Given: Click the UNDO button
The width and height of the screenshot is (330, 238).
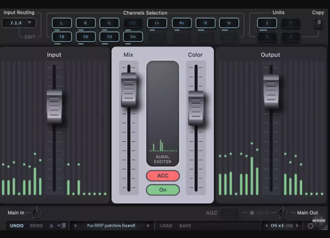Looking at the screenshot, I should pyautogui.click(x=17, y=226).
